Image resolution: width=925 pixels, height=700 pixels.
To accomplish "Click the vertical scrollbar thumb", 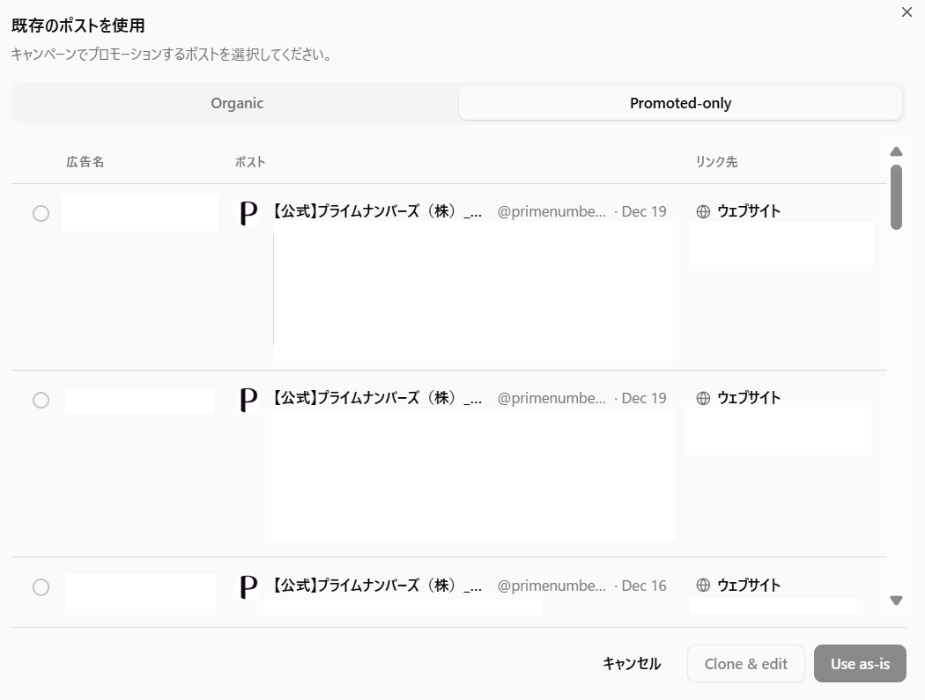I will [896, 196].
